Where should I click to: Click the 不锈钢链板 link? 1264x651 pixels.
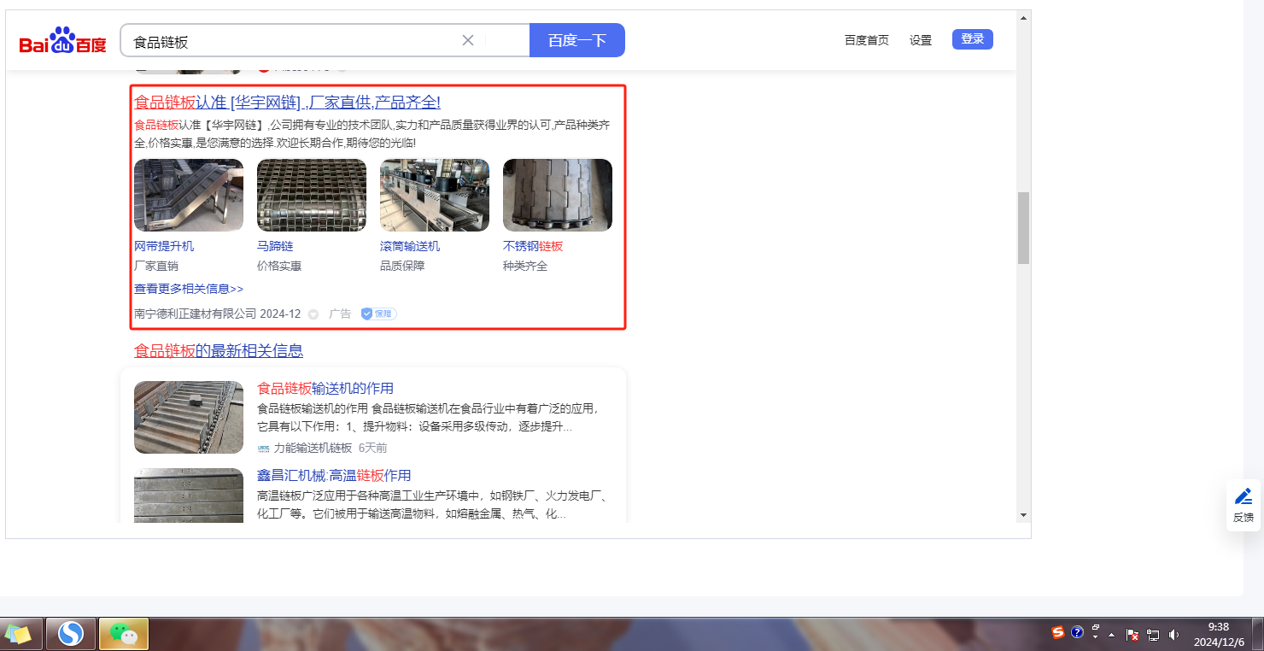click(x=533, y=246)
